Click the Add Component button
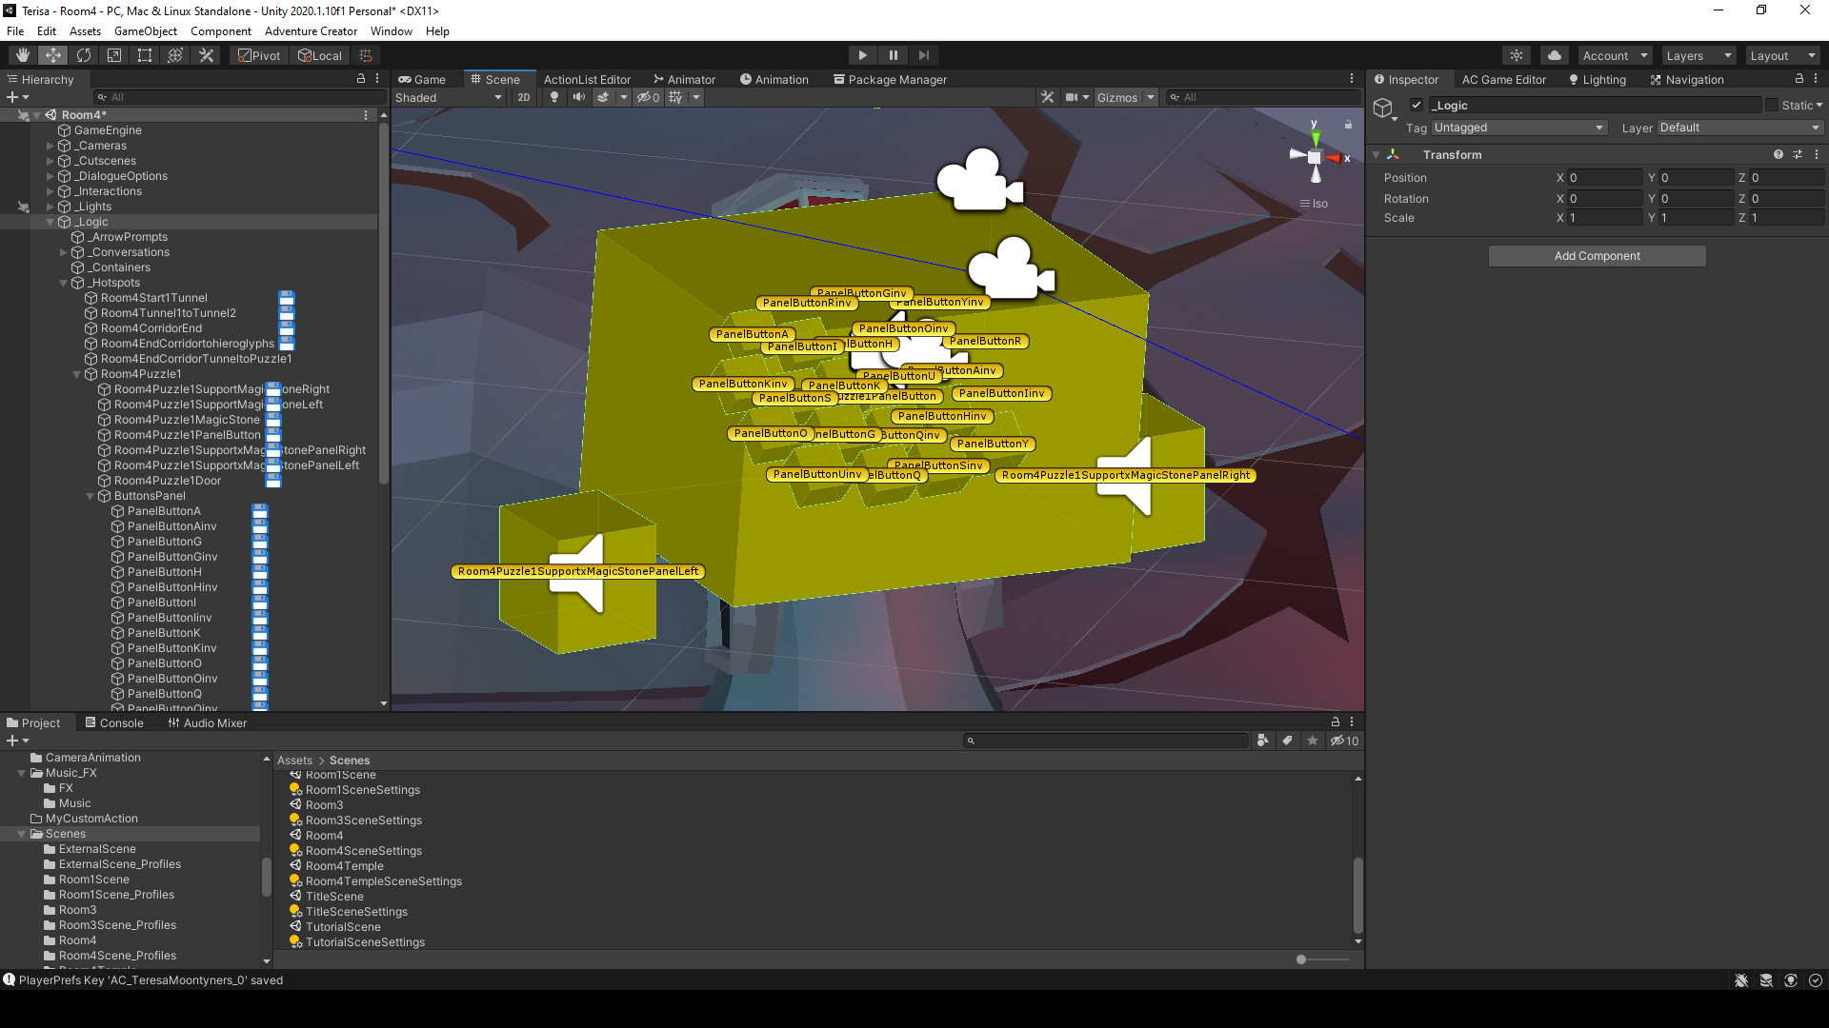This screenshot has width=1829, height=1028. (x=1598, y=256)
